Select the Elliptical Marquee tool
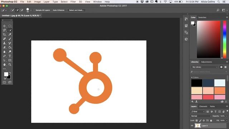Viewport: 229px width, 129px height. [10, 26]
